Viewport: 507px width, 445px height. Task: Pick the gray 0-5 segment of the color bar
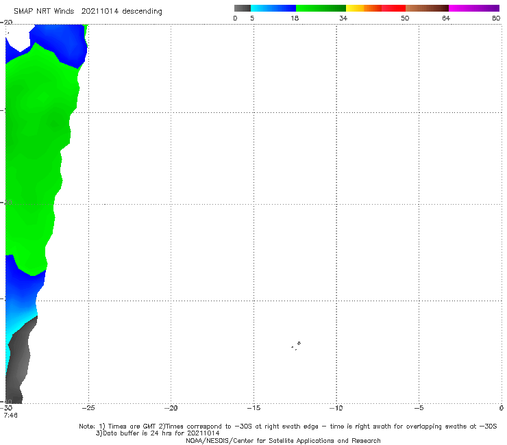(x=243, y=8)
